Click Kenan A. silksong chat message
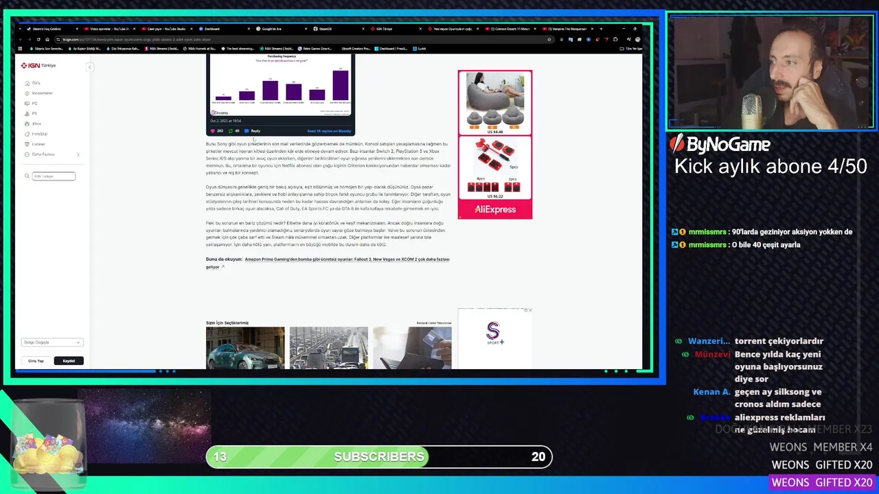The width and height of the screenshot is (879, 494). [x=778, y=398]
